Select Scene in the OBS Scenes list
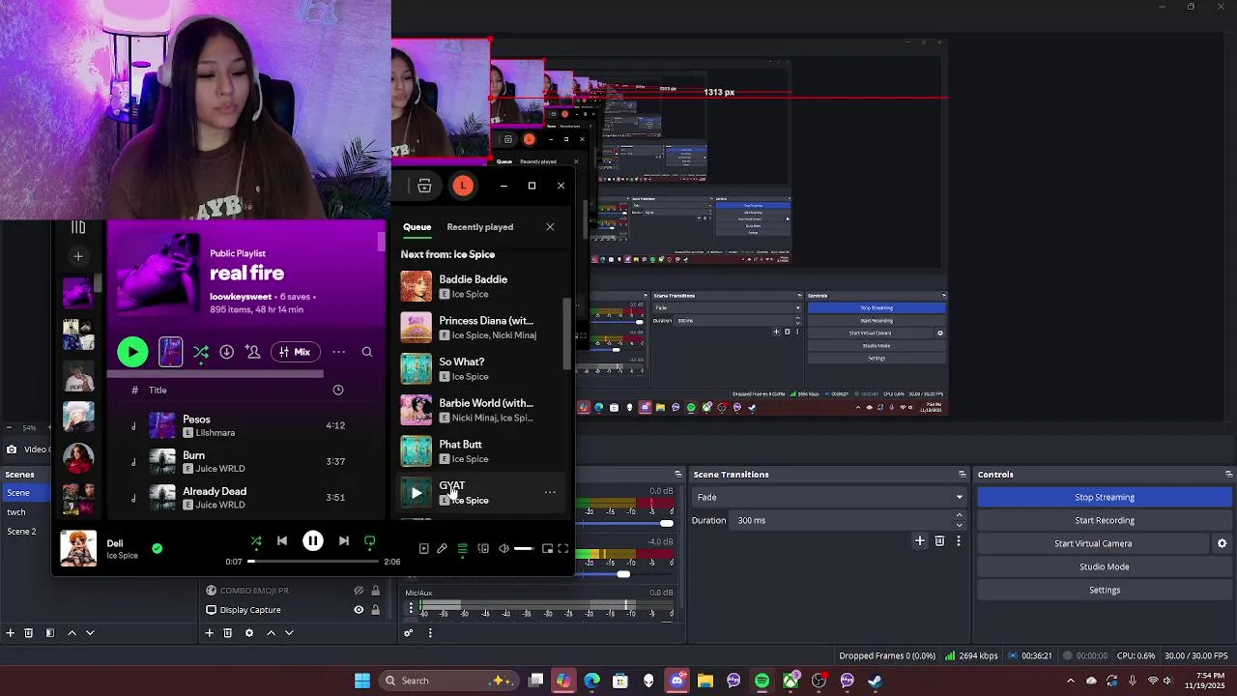The width and height of the screenshot is (1237, 696). (25, 493)
